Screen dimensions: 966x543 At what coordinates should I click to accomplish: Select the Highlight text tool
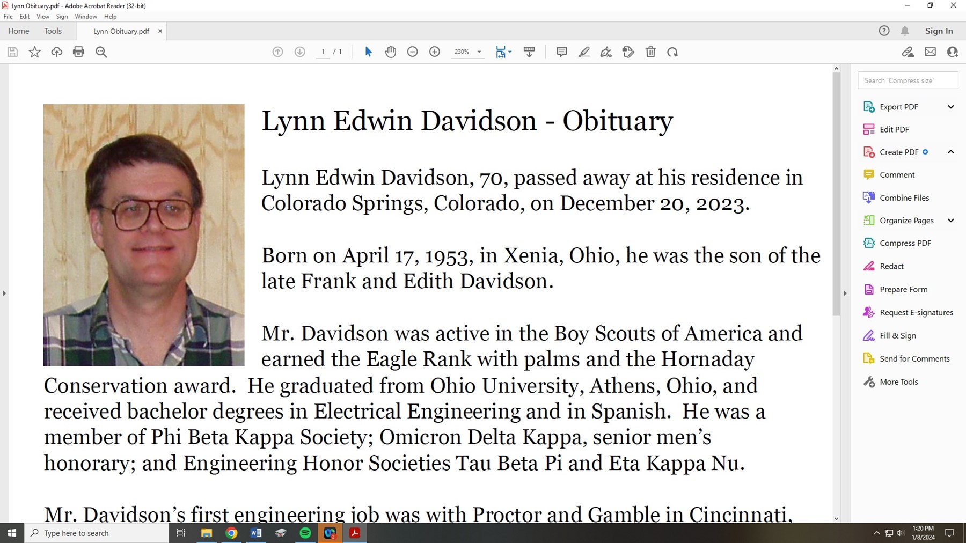click(x=584, y=52)
